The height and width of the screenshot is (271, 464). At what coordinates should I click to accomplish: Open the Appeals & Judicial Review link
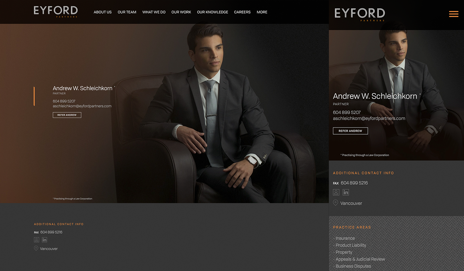coord(360,259)
